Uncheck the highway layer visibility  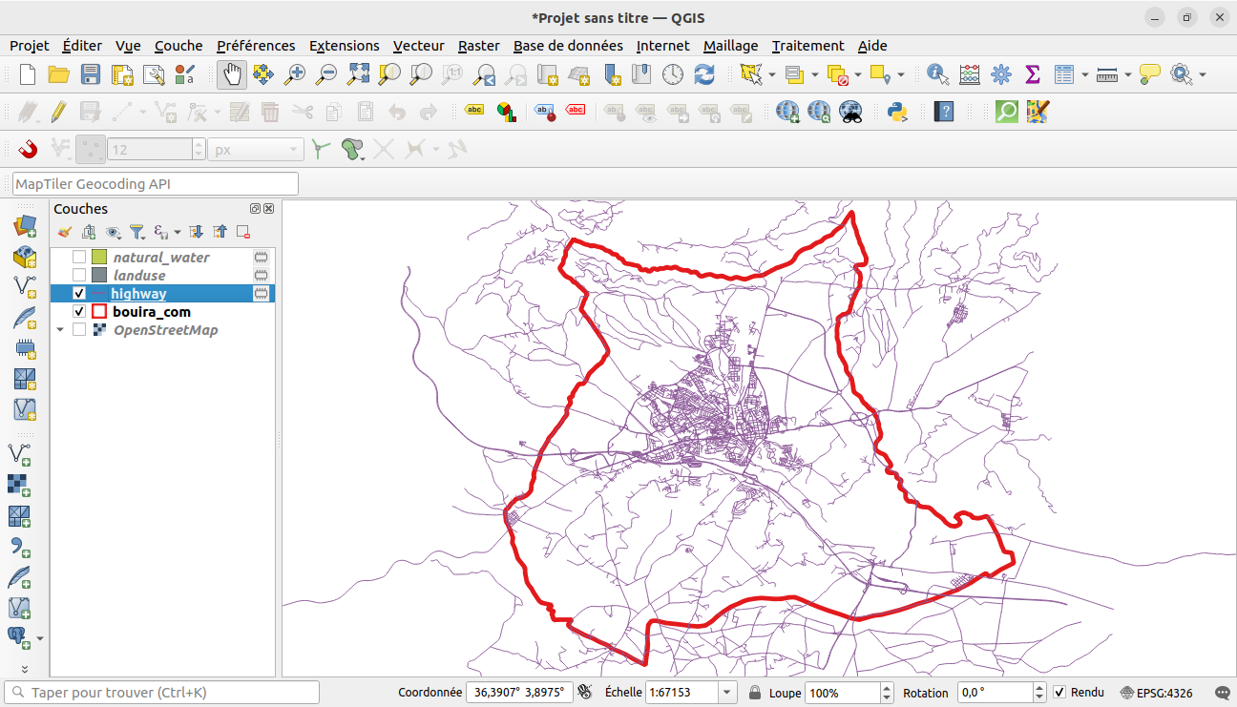[79, 294]
